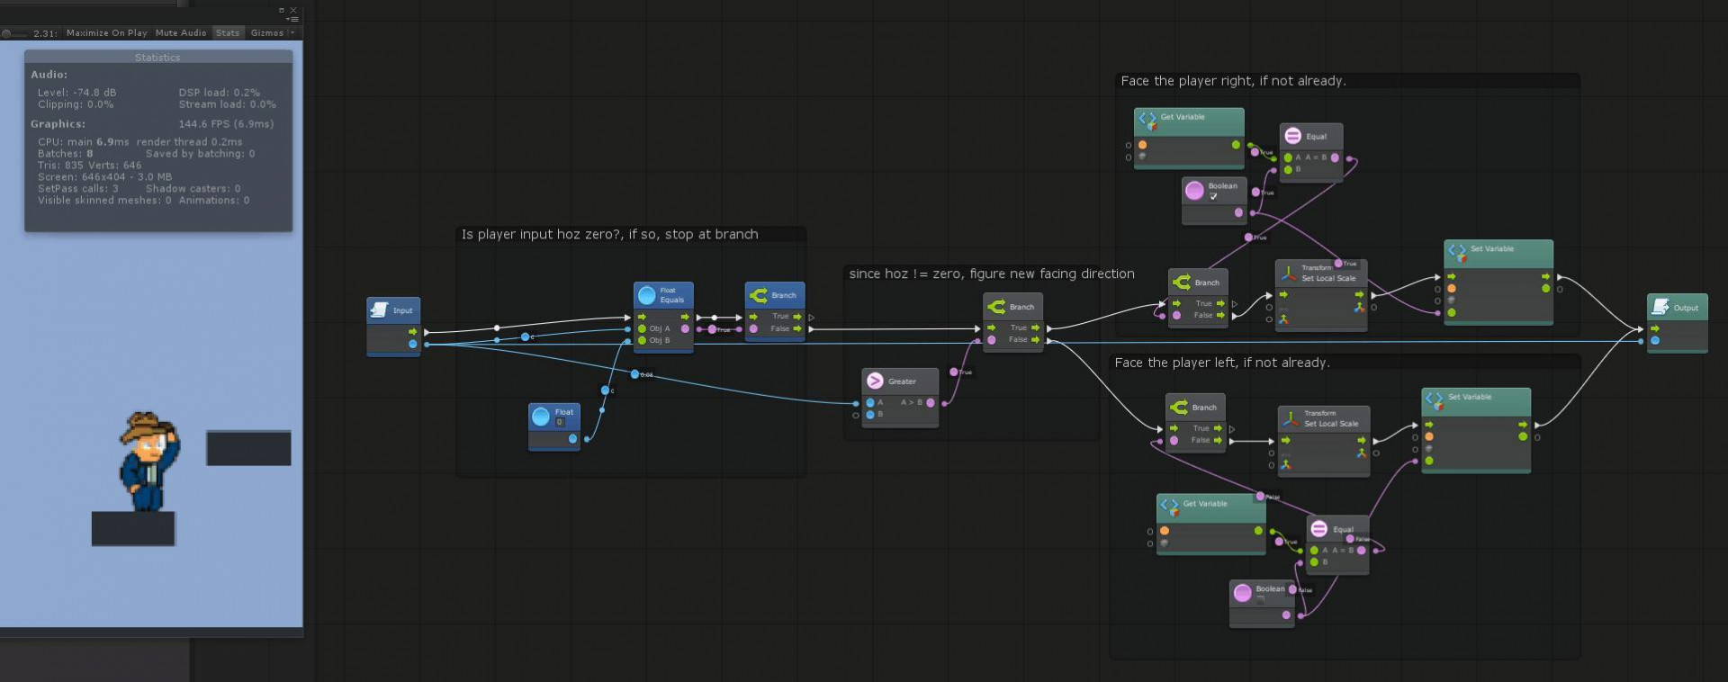Click the Greater node's 'A > B' output port

point(931,403)
